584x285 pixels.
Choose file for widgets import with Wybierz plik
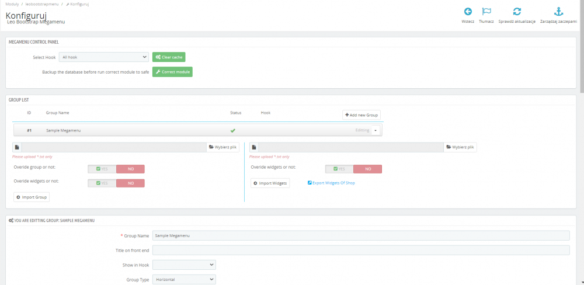point(460,147)
